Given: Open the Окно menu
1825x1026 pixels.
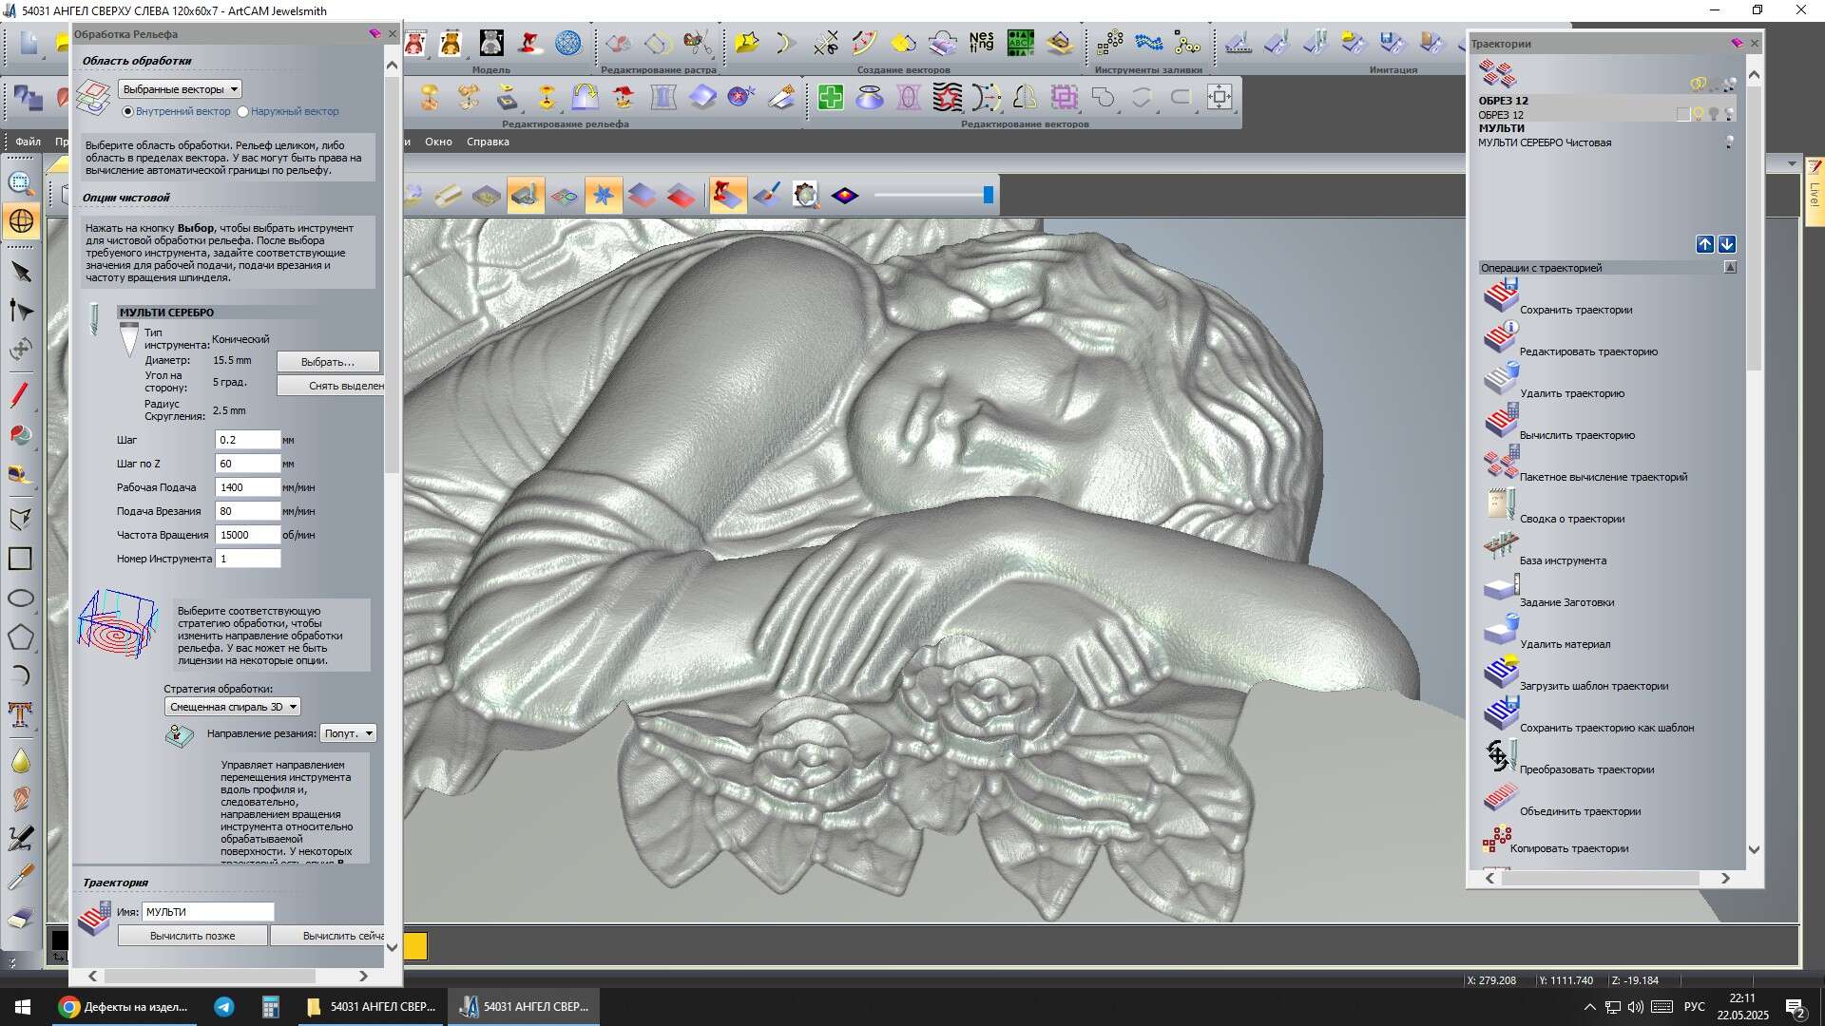Looking at the screenshot, I should click(x=438, y=142).
